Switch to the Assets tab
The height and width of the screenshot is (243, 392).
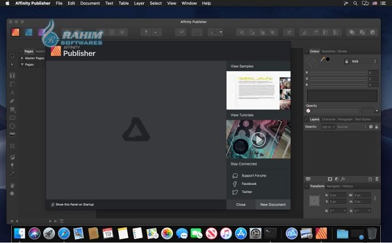(x=40, y=51)
